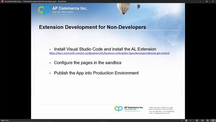Click the bullet 'Publish the App into Production Environment'
Viewport: 216px width, 122px height.
click(x=96, y=73)
